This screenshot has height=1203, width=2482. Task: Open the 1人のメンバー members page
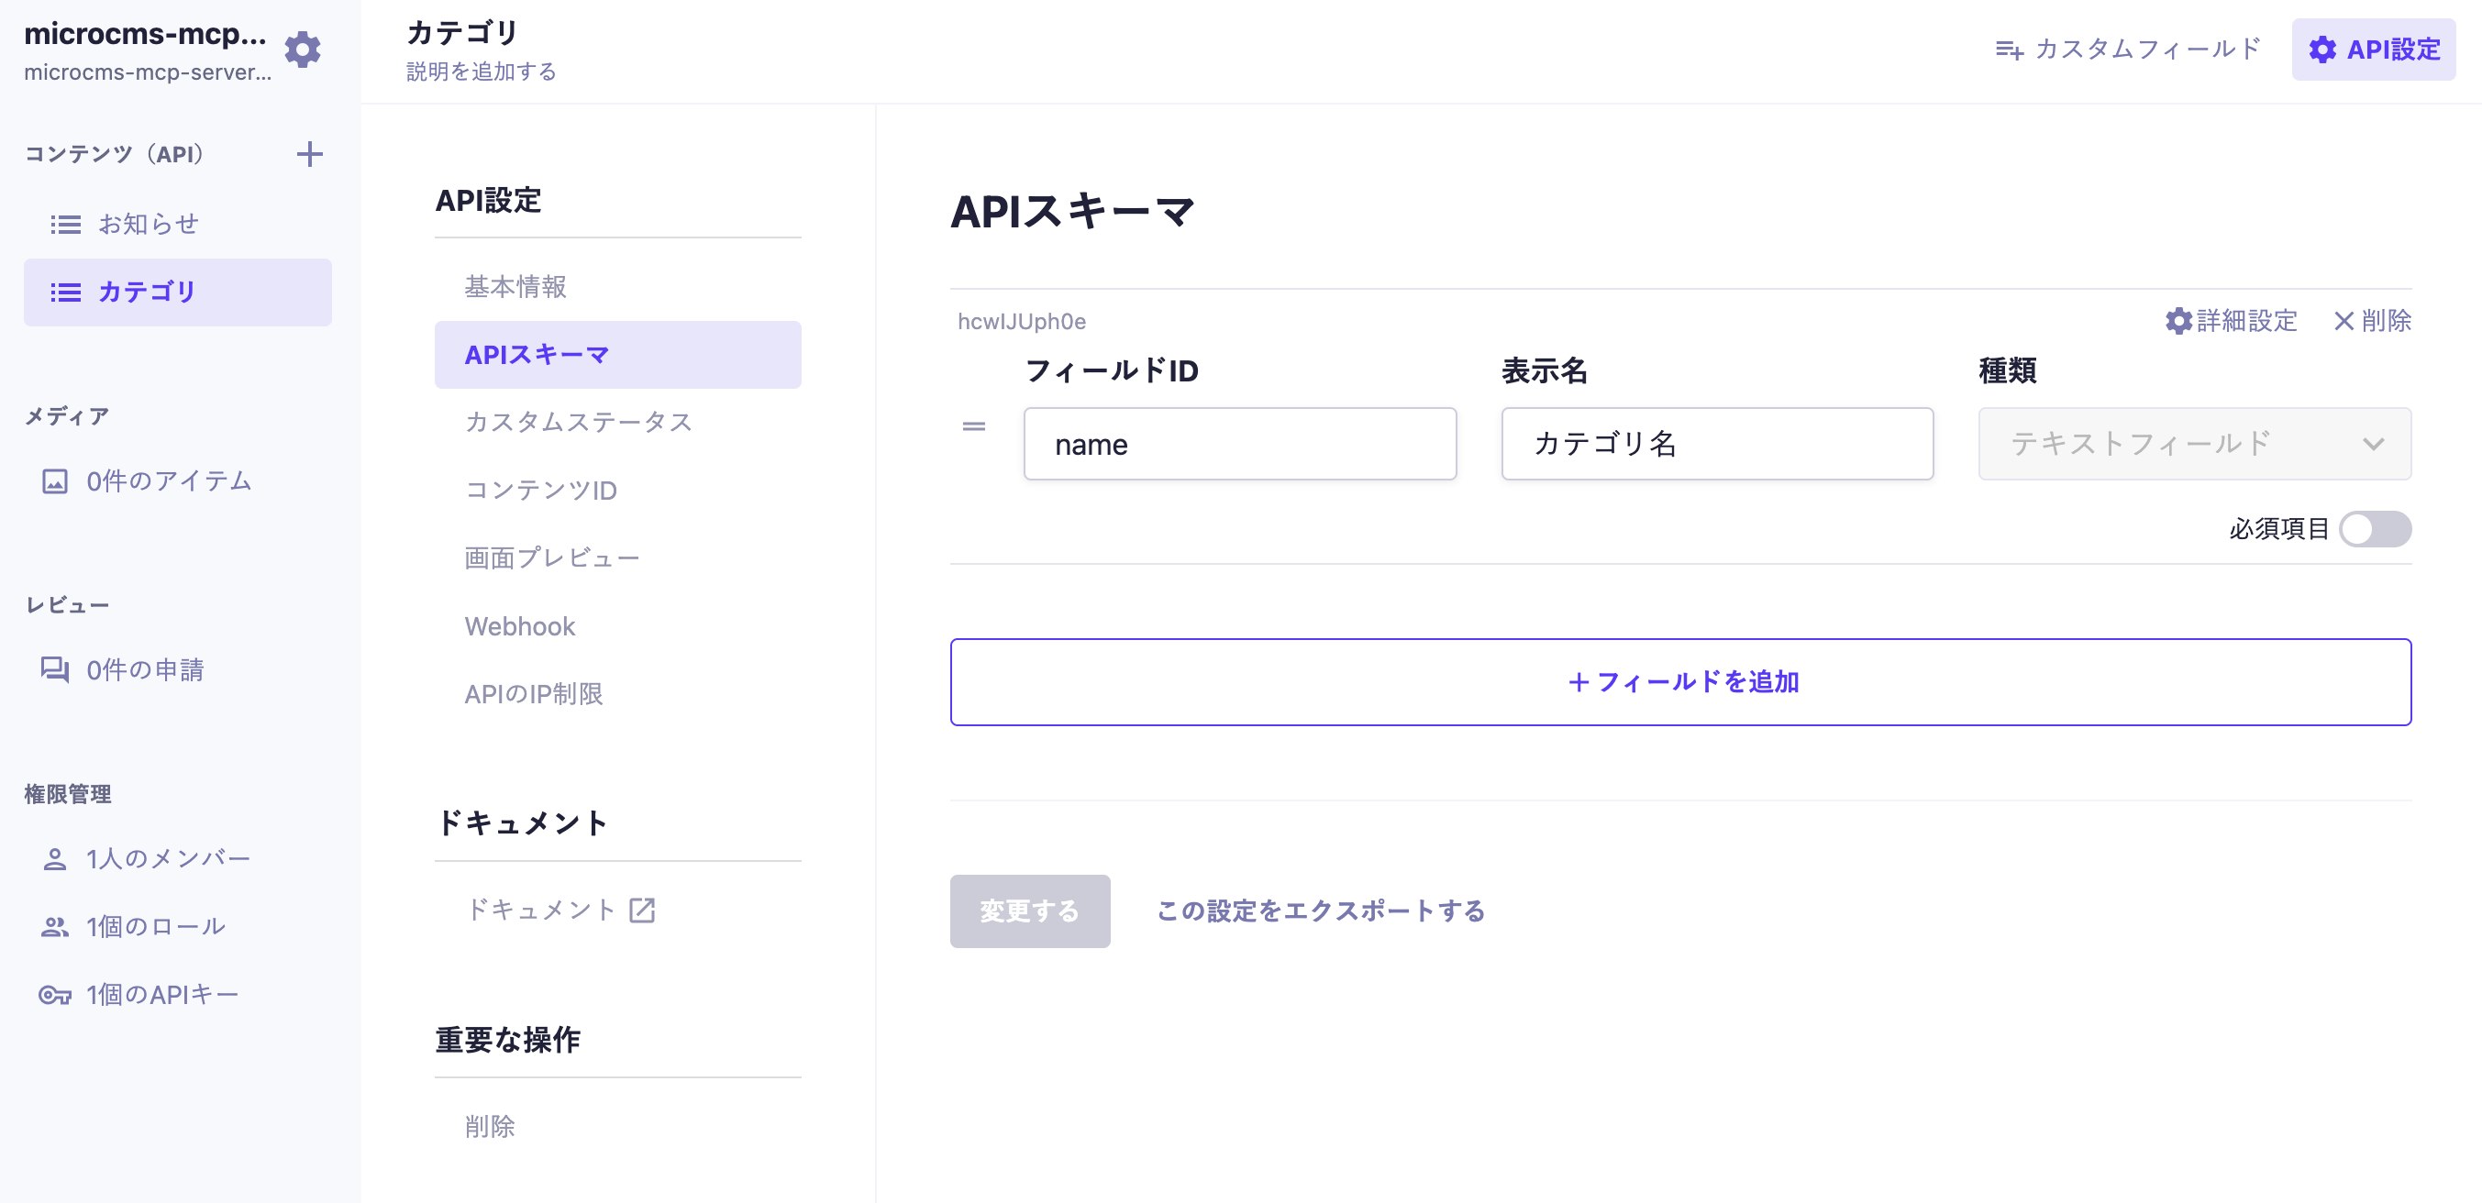point(168,858)
